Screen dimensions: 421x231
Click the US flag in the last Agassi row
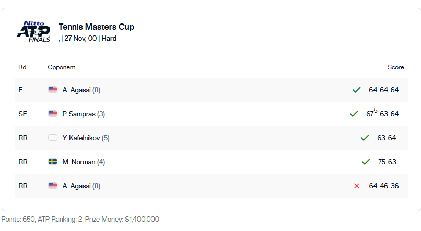coord(53,186)
